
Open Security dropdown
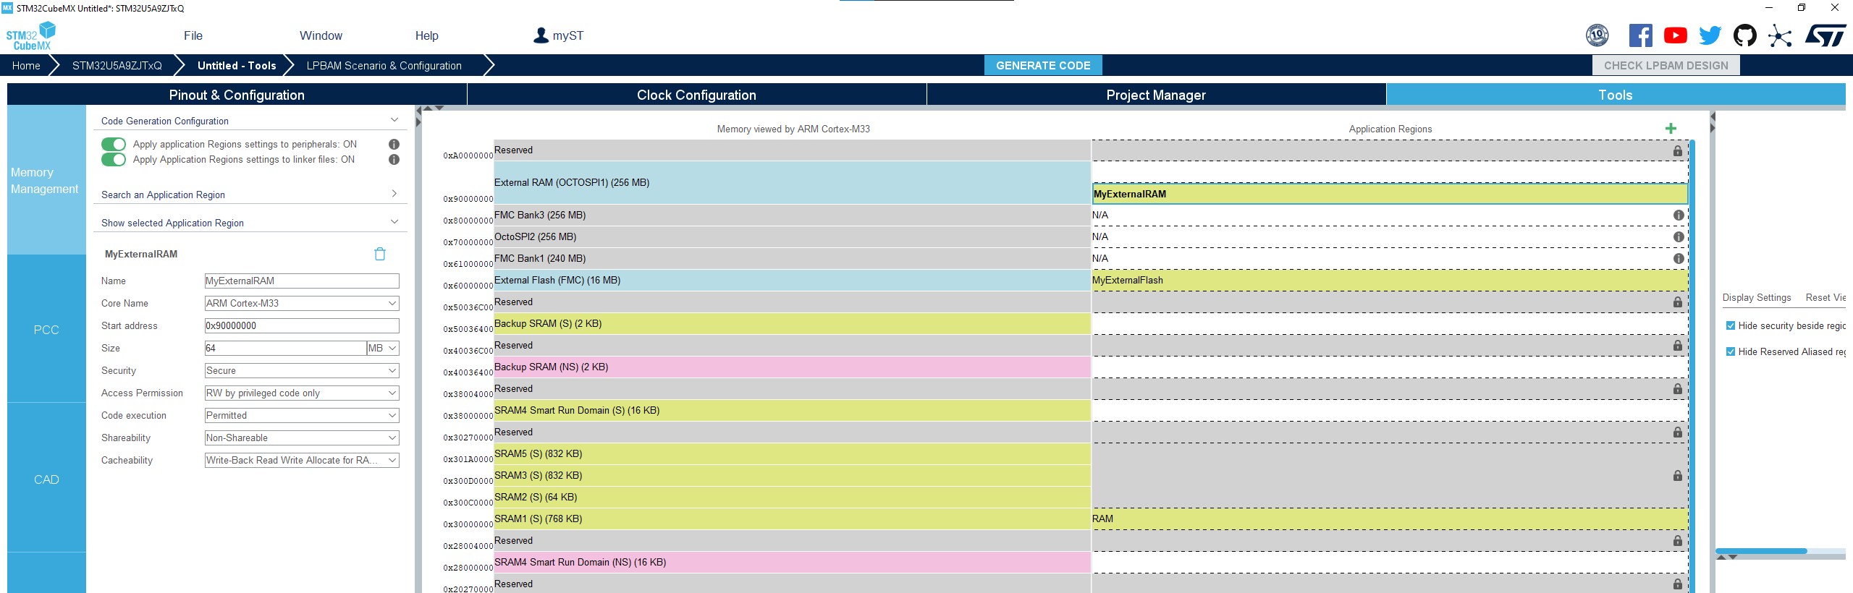[x=302, y=370]
